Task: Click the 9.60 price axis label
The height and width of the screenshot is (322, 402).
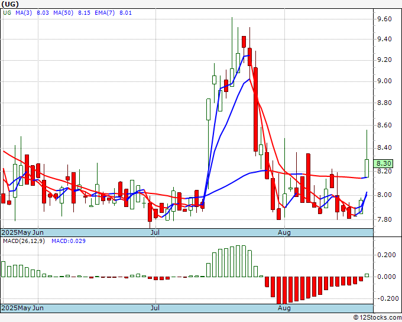Action: pyautogui.click(x=384, y=19)
